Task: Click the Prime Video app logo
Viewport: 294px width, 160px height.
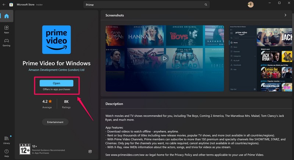Action: click(57, 40)
